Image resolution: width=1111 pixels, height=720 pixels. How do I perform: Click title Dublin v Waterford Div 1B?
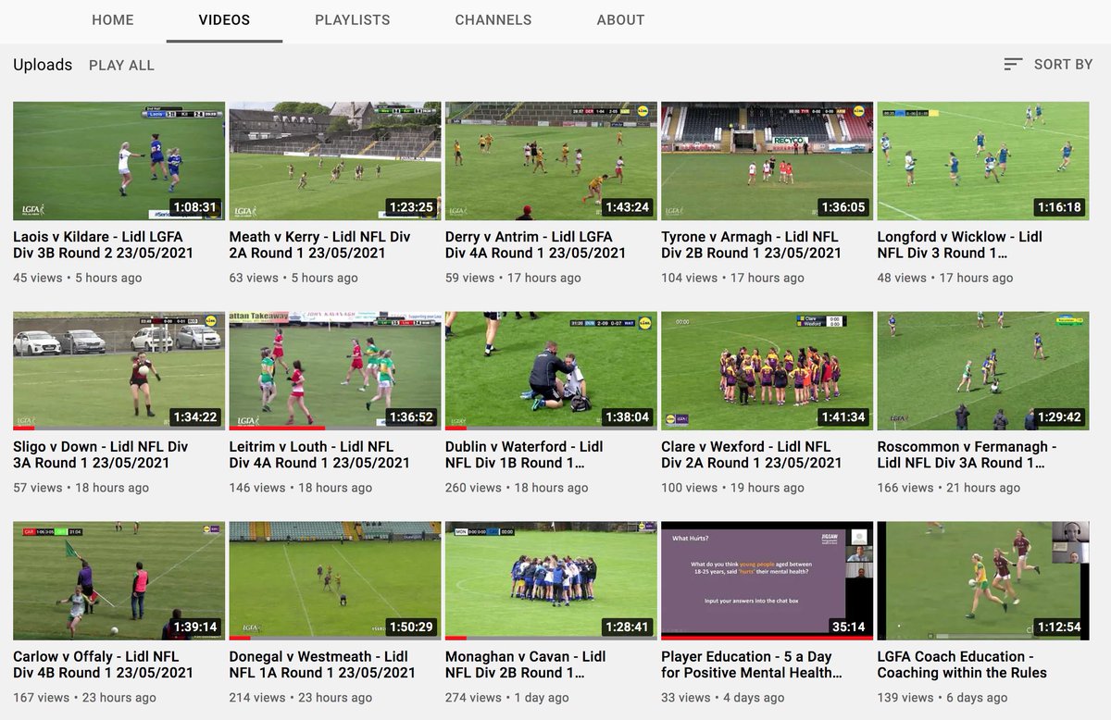point(525,454)
